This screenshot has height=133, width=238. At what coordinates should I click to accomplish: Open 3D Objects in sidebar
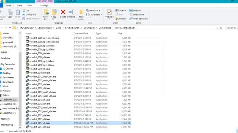(x=8, y=69)
